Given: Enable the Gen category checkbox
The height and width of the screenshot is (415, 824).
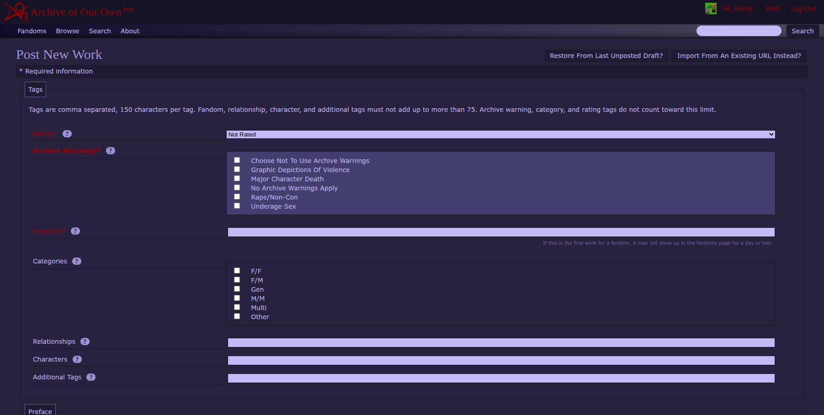Looking at the screenshot, I should (x=237, y=289).
